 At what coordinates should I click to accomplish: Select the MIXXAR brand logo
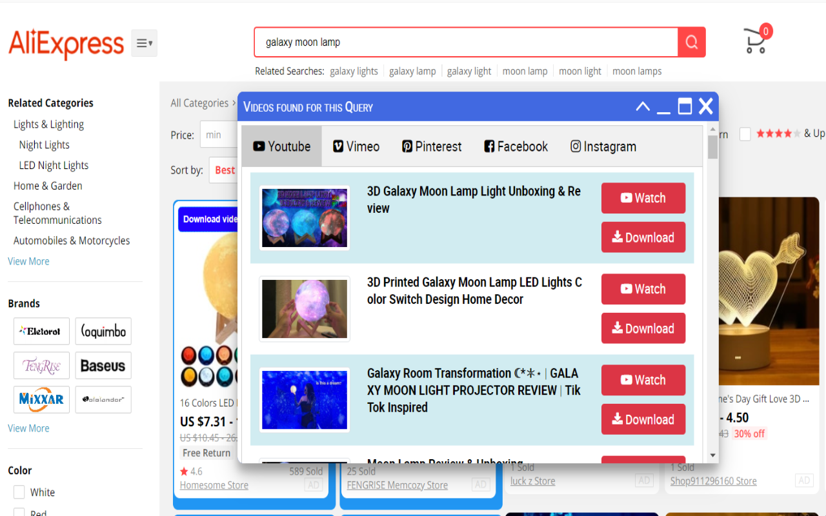coord(41,399)
